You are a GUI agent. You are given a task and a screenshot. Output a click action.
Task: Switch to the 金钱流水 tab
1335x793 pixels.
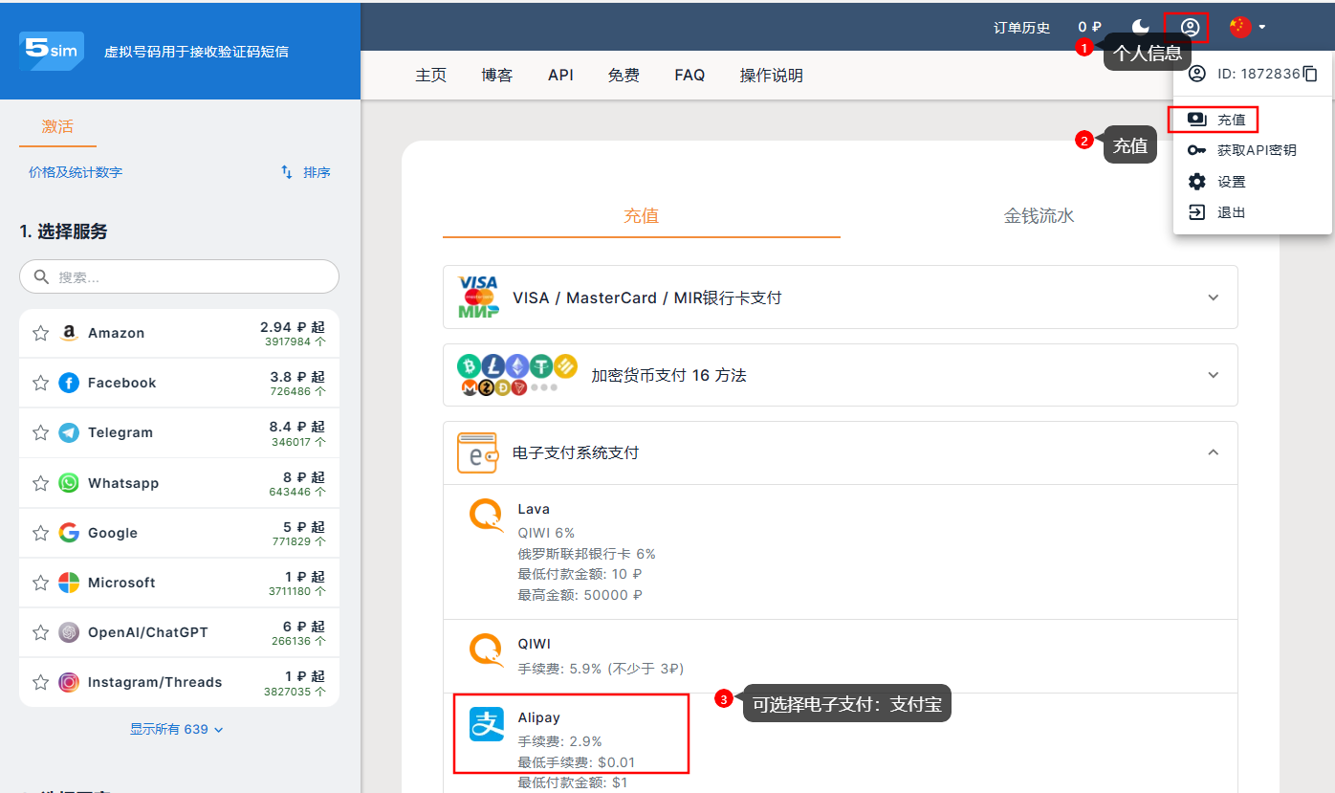coord(1039,216)
